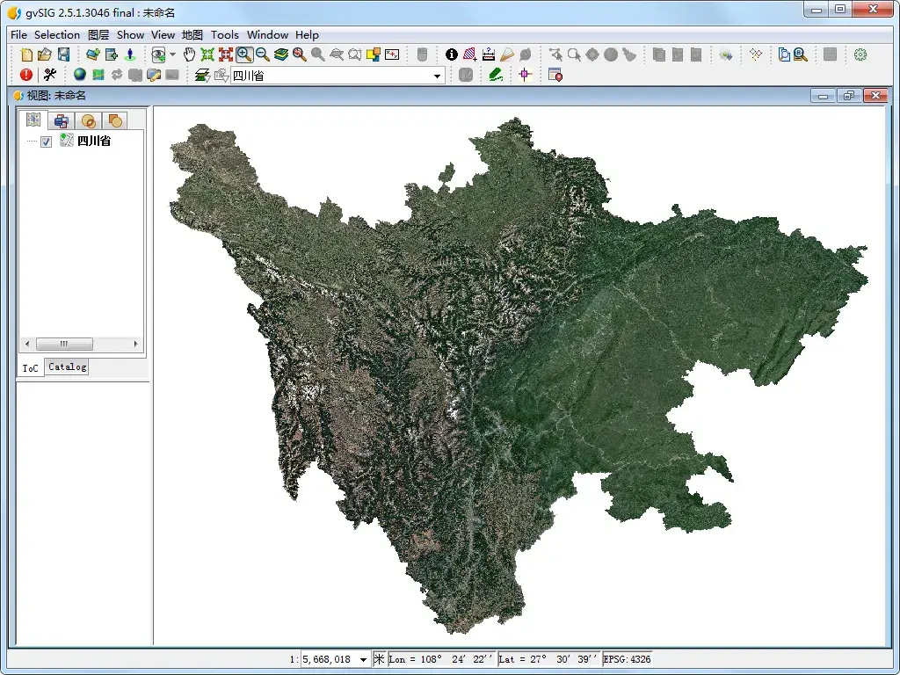
Task: Click the Information query tool
Action: [450, 54]
